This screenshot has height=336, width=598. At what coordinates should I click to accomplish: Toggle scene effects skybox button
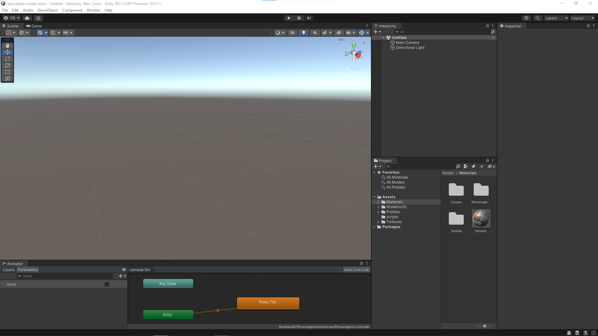325,33
